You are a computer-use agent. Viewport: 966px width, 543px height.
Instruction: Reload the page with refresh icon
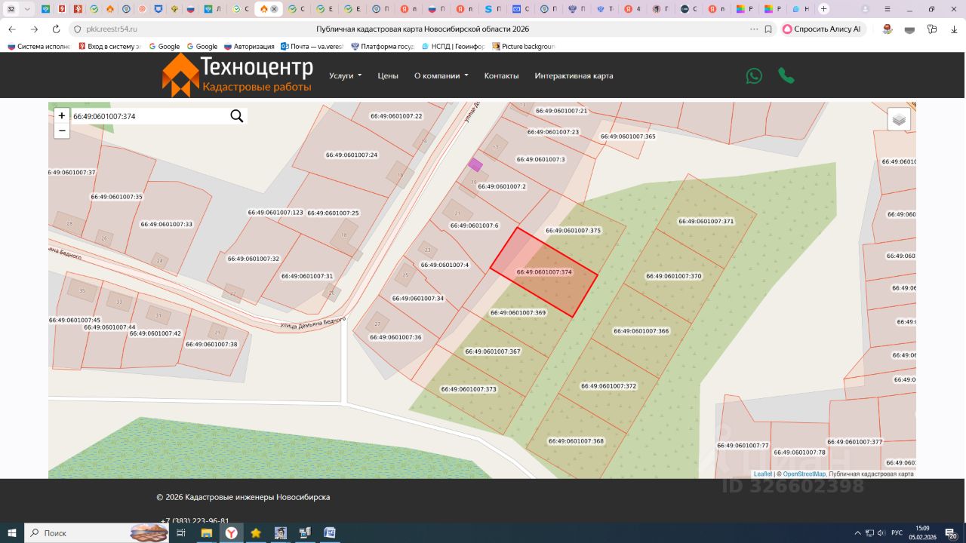click(x=56, y=29)
